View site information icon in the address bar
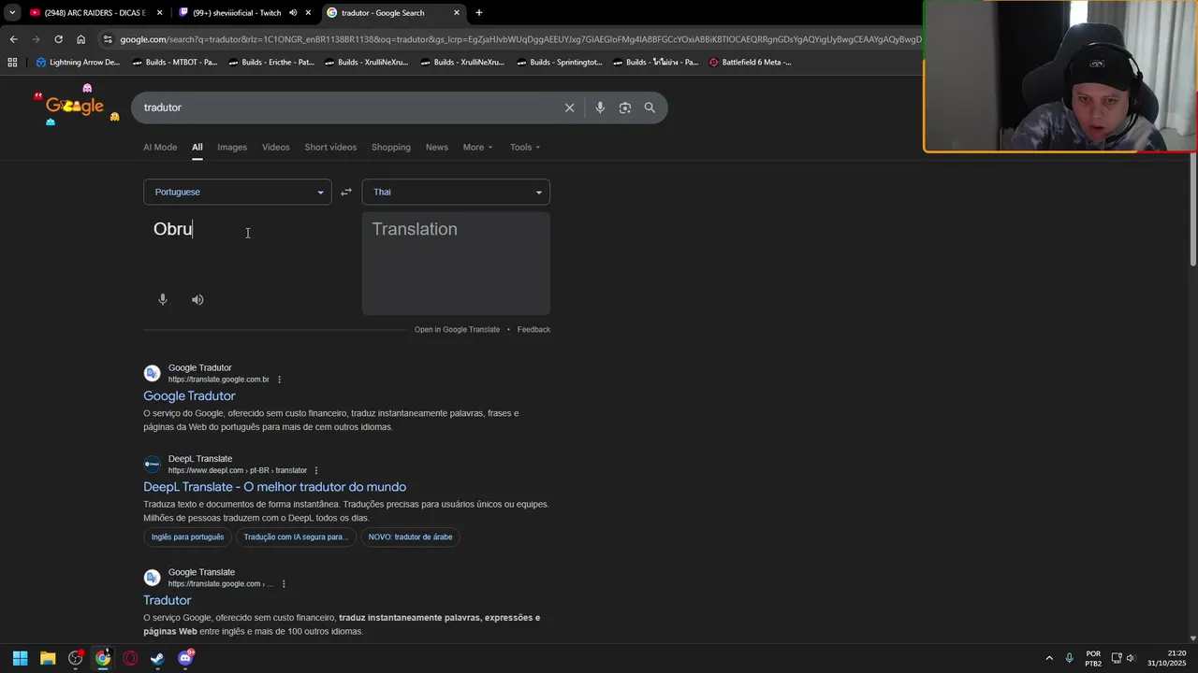This screenshot has height=673, width=1198. point(108,39)
